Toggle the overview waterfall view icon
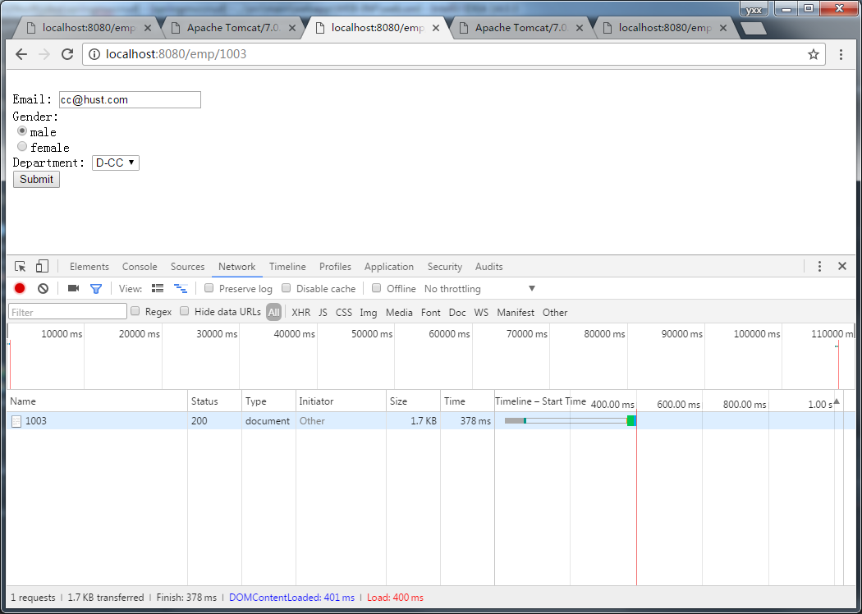862x614 pixels. (x=181, y=288)
